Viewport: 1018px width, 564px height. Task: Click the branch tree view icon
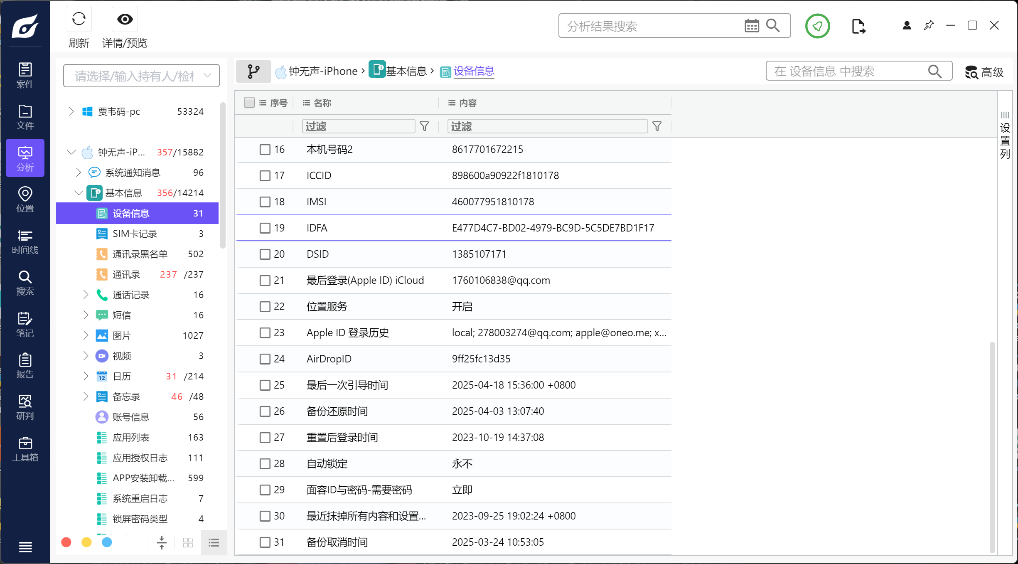coord(253,71)
